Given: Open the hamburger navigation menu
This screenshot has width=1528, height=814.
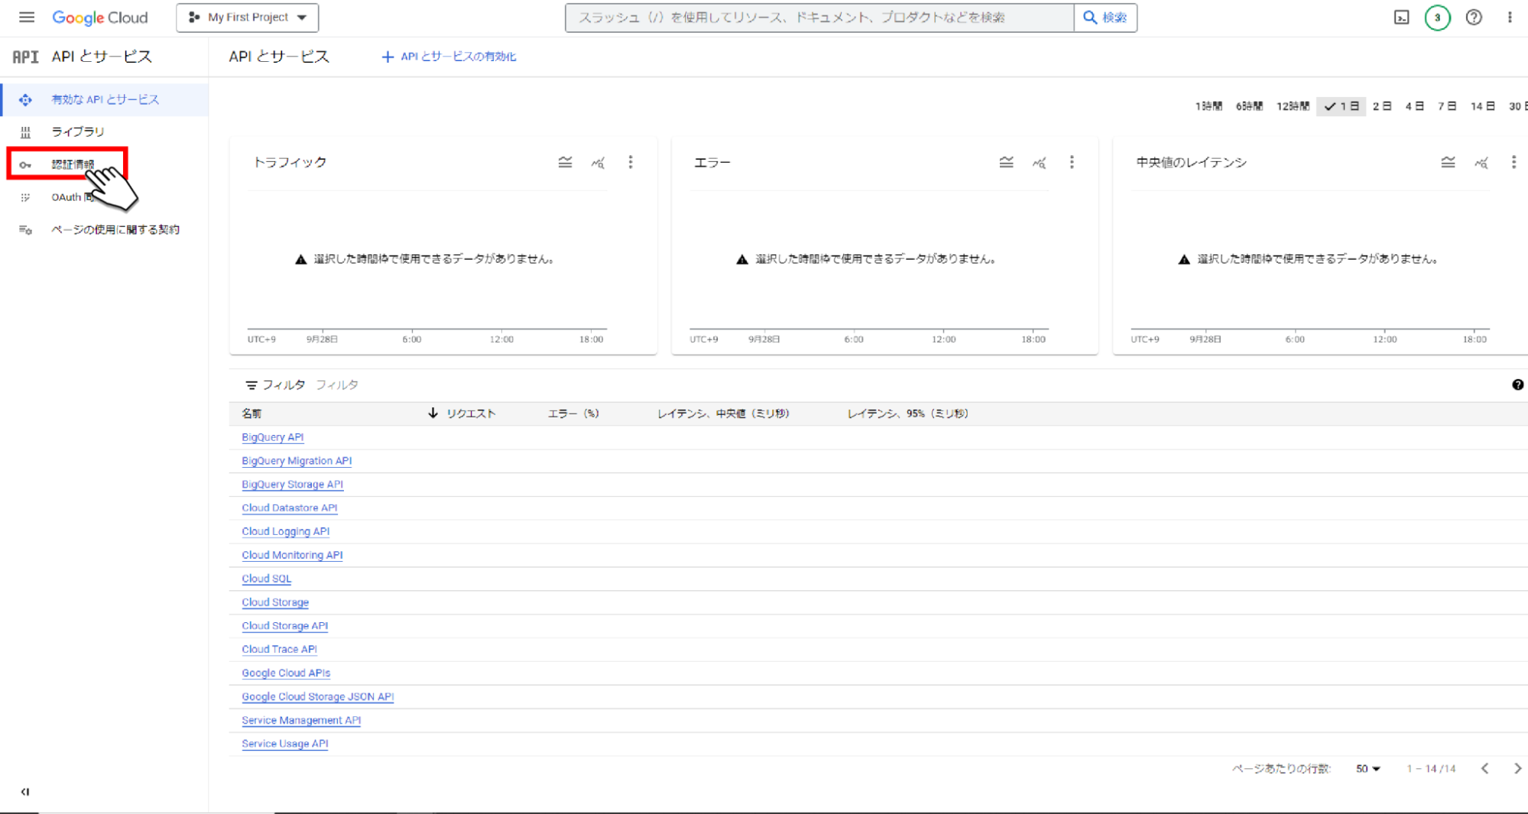Looking at the screenshot, I should pos(27,17).
